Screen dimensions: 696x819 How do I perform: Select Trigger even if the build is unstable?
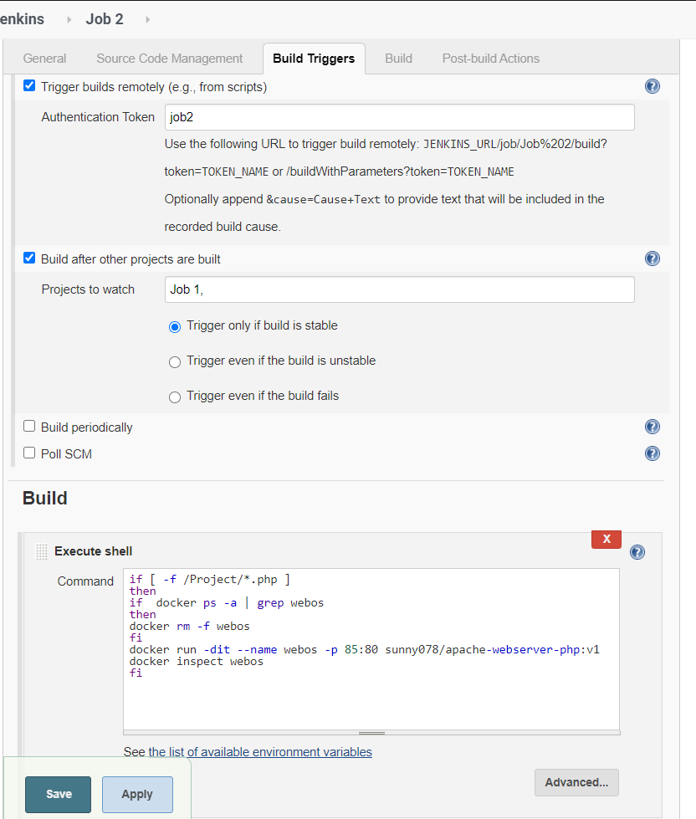point(174,361)
